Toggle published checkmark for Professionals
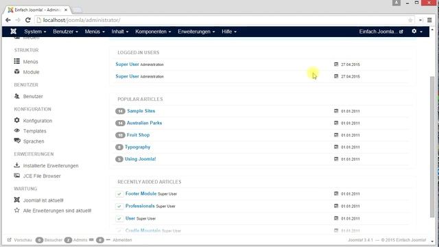Viewport: 439px width, 247px height. (119, 206)
